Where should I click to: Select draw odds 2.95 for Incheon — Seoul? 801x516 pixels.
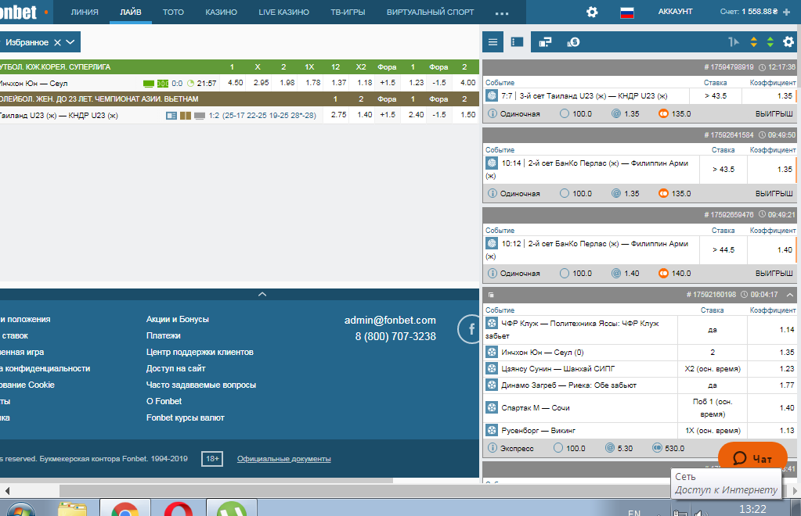tap(261, 83)
